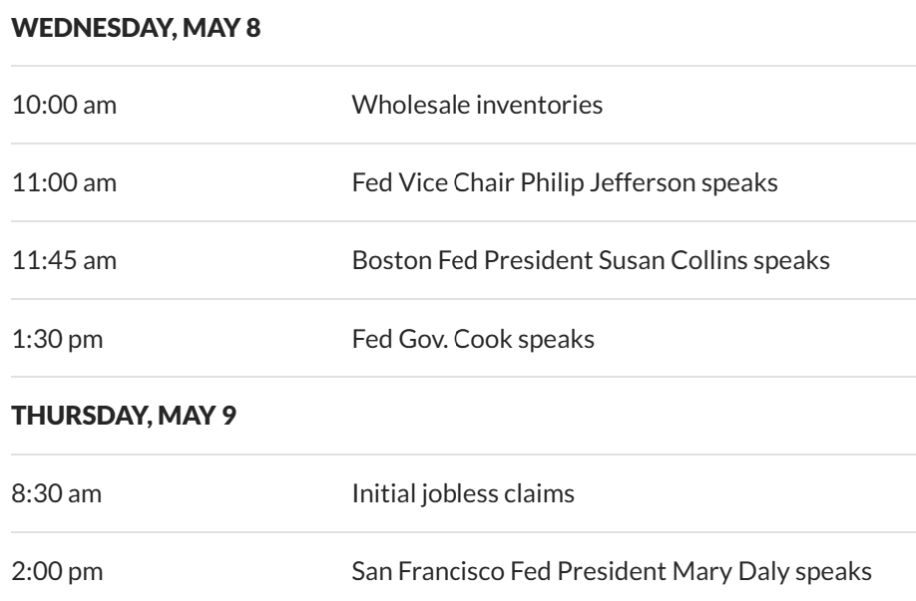Open Fed Gov. Cook speaks event

pyautogui.click(x=473, y=339)
